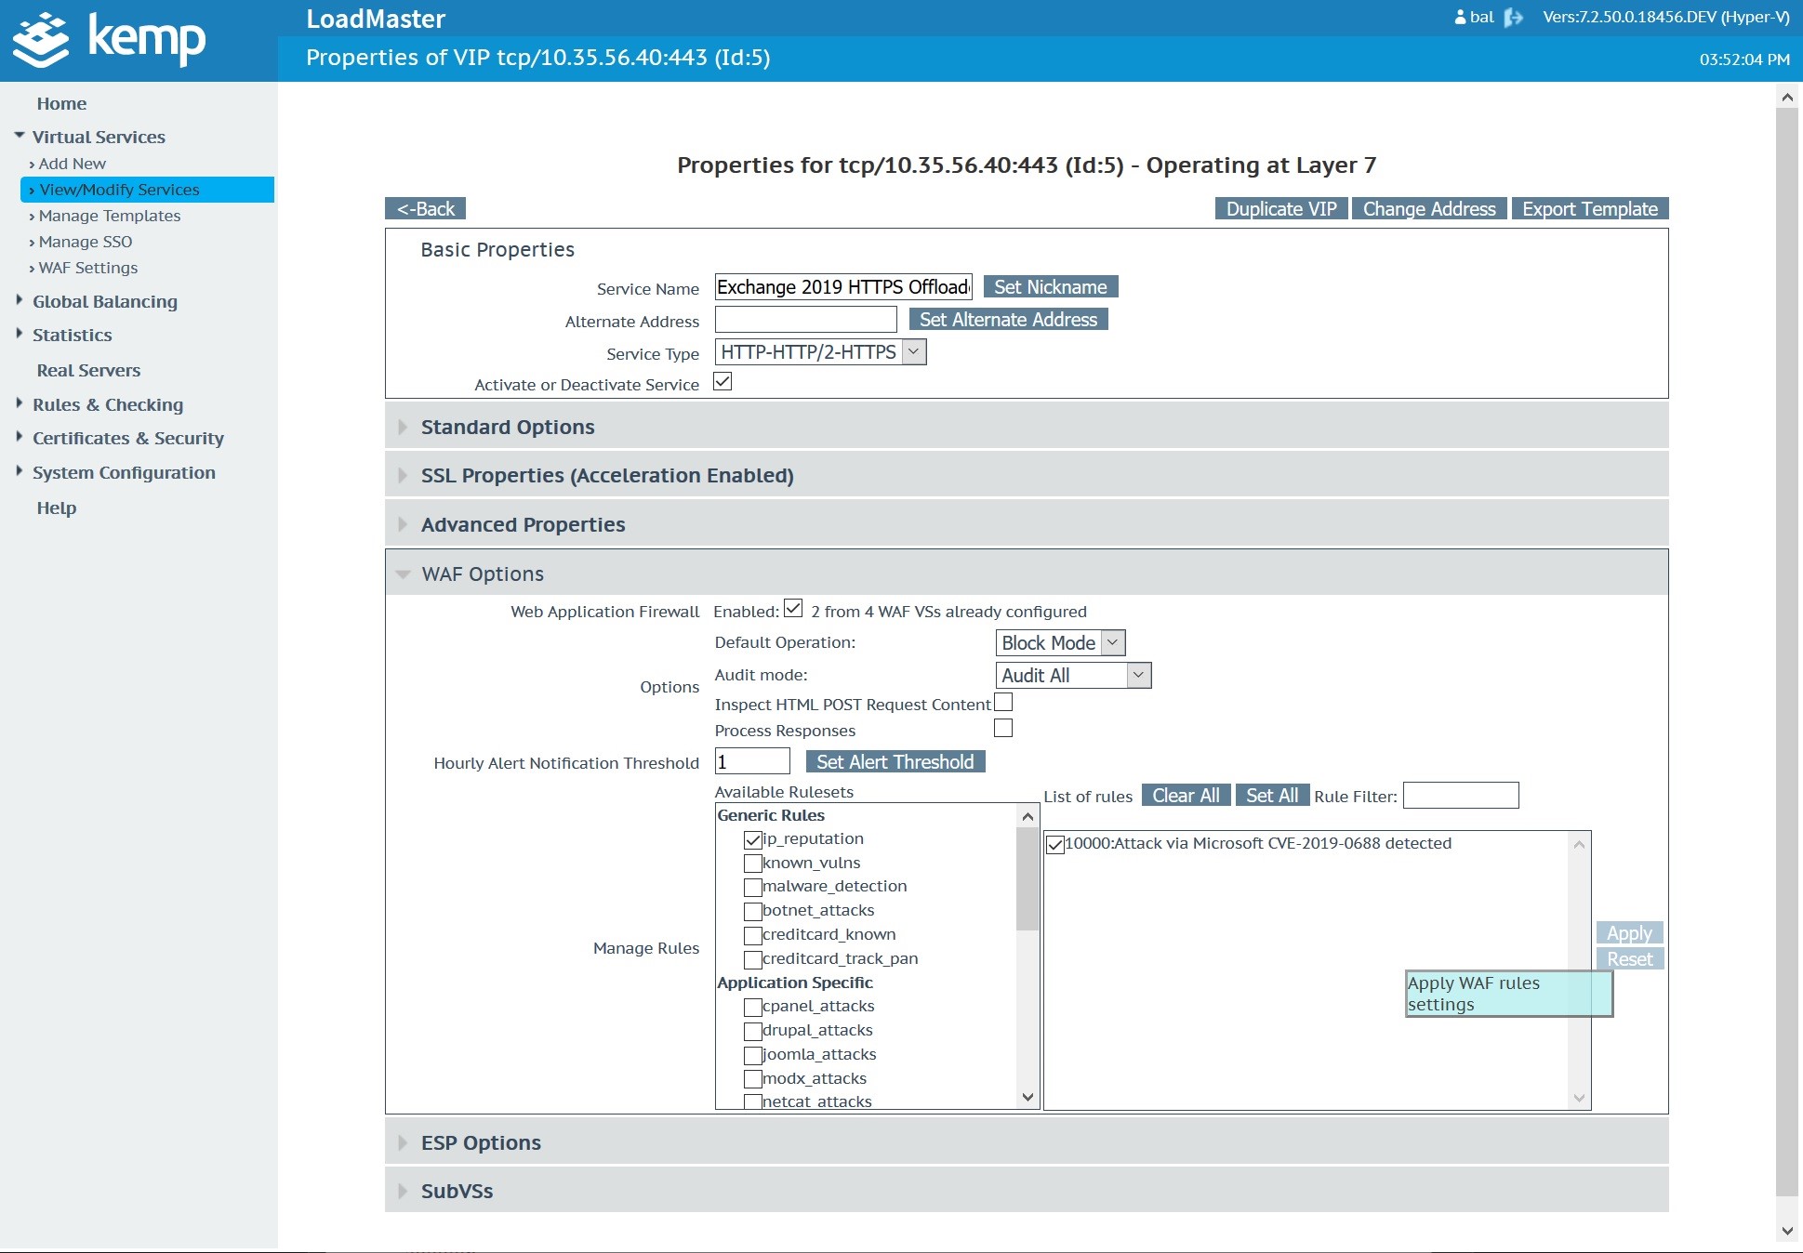Click page scrollbar down arrow
The image size is (1803, 1253).
point(1786,1231)
